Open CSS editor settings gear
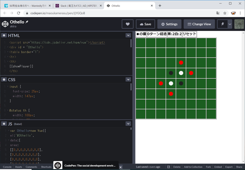The width and height of the screenshot is (245, 170). tap(4, 79)
